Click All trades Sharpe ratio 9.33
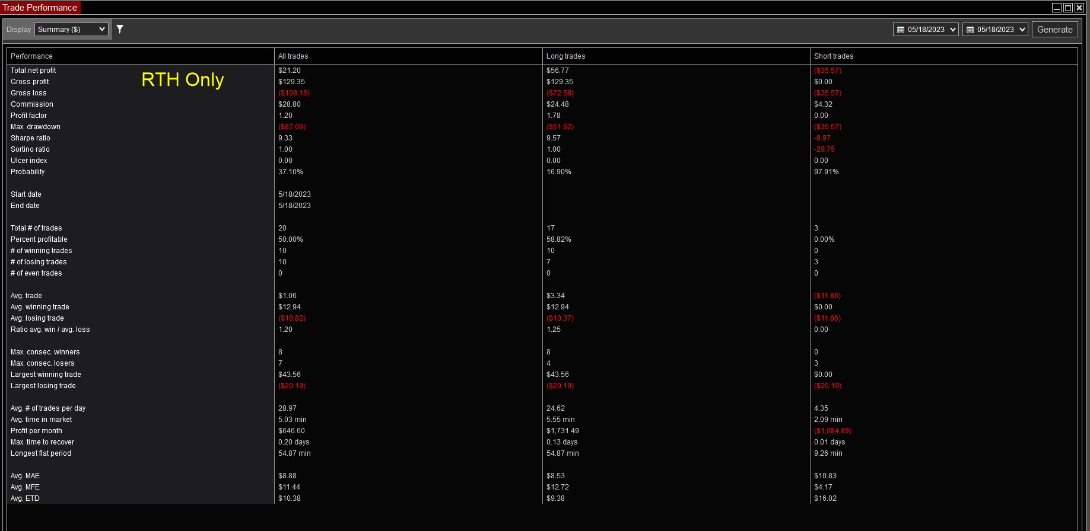The width and height of the screenshot is (1090, 531). pyautogui.click(x=285, y=138)
